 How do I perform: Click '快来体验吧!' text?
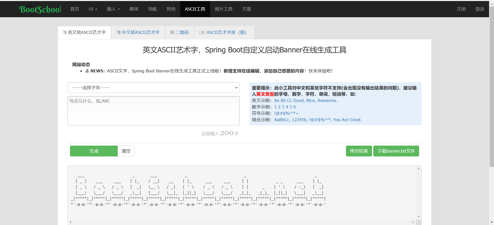click(320, 71)
